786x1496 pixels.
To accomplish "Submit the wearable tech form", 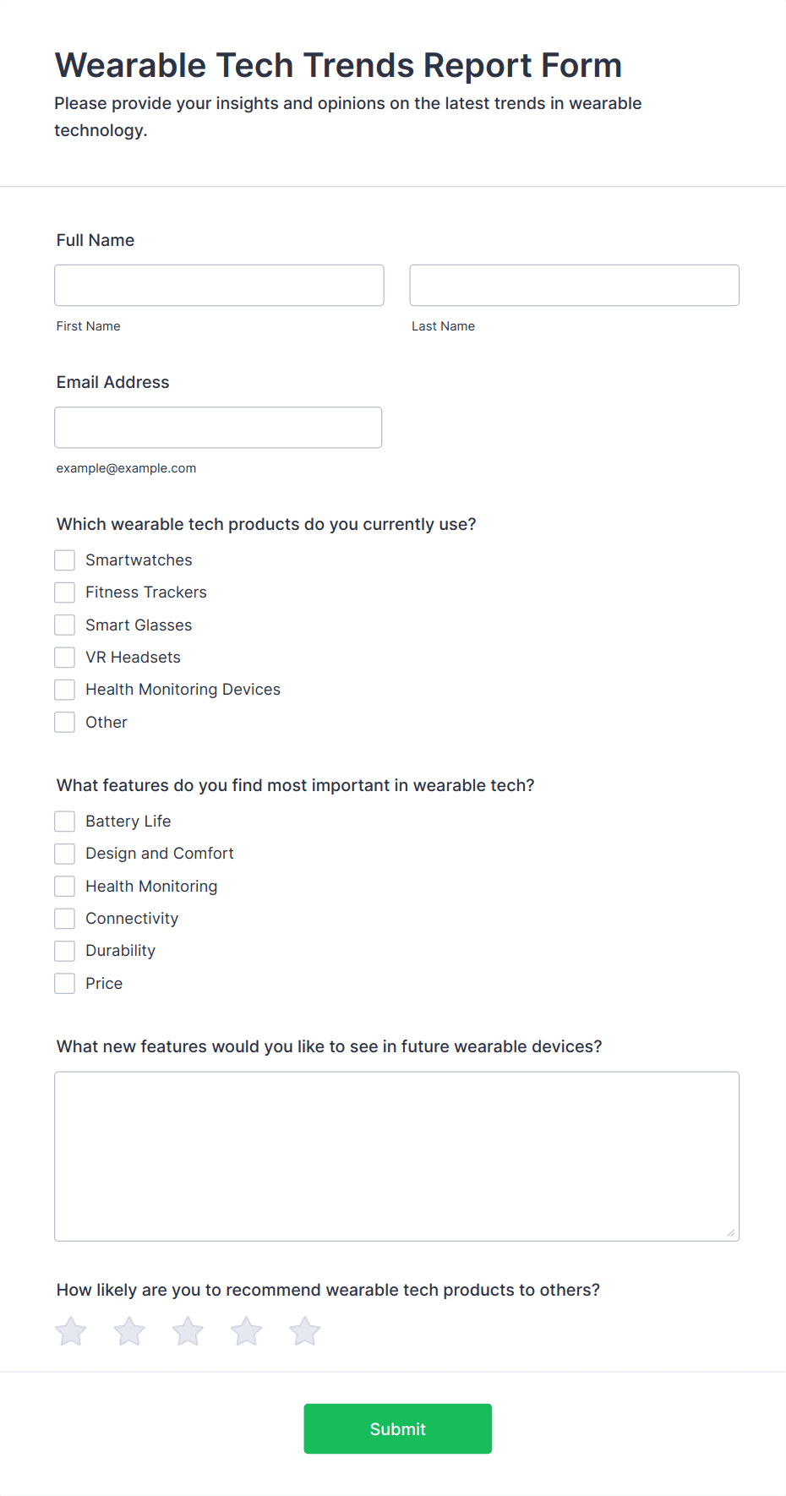I will click(398, 1429).
